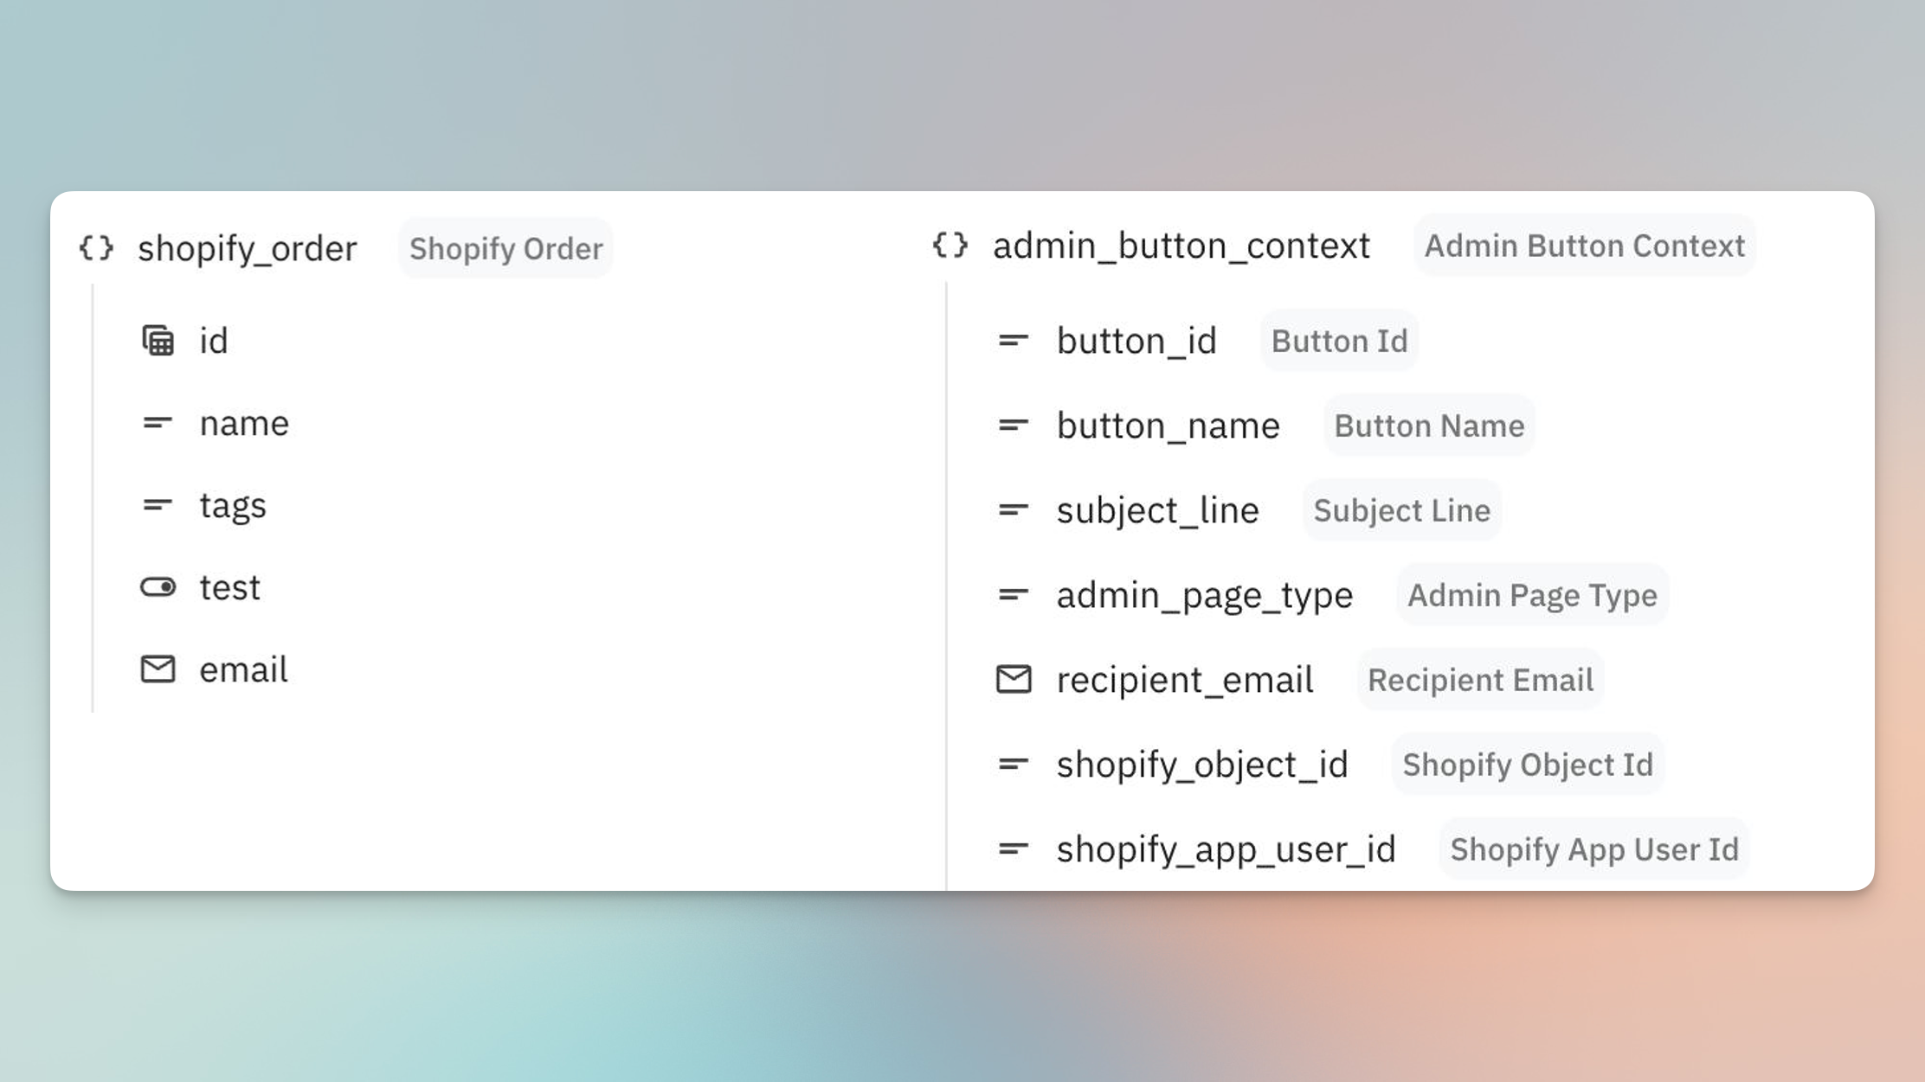Click the Shopify Object Id label badge
This screenshot has height=1082, width=1925.
1528,765
